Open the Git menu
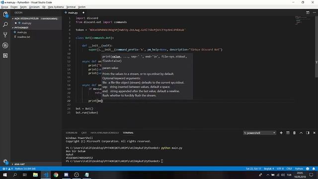This screenshot has height=179, width=318. tap(44, 7)
